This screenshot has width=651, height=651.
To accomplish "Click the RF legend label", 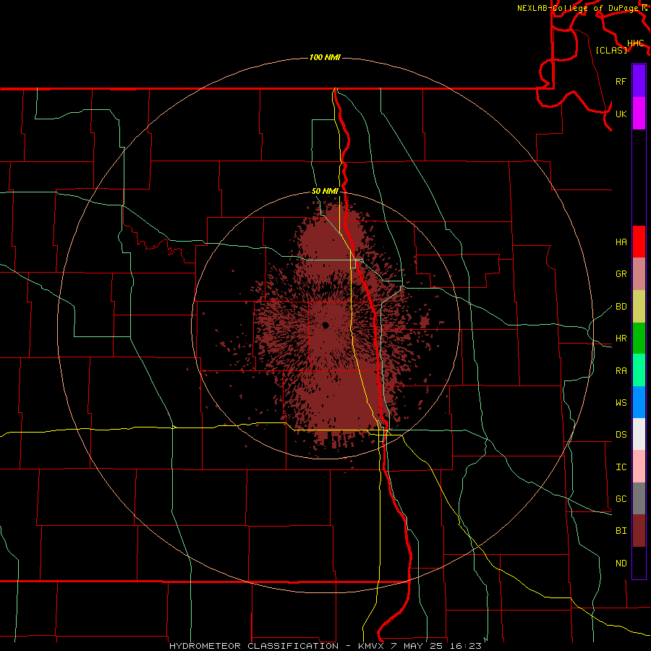I will point(621,81).
